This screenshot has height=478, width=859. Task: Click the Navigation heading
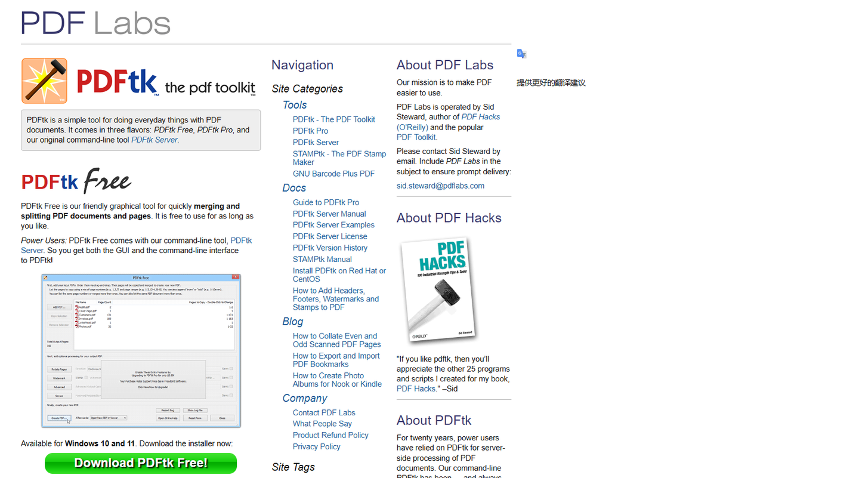coord(302,65)
